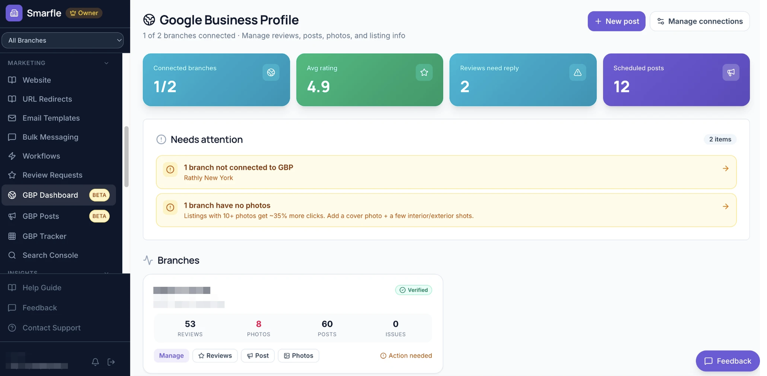Click the New post button

[617, 21]
